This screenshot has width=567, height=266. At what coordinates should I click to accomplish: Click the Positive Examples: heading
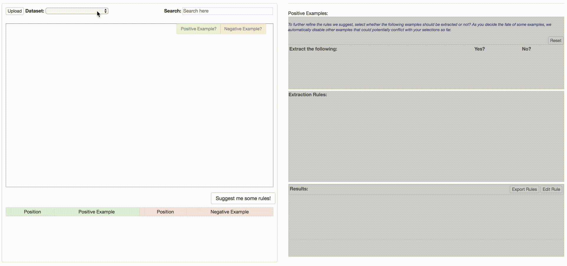click(308, 13)
